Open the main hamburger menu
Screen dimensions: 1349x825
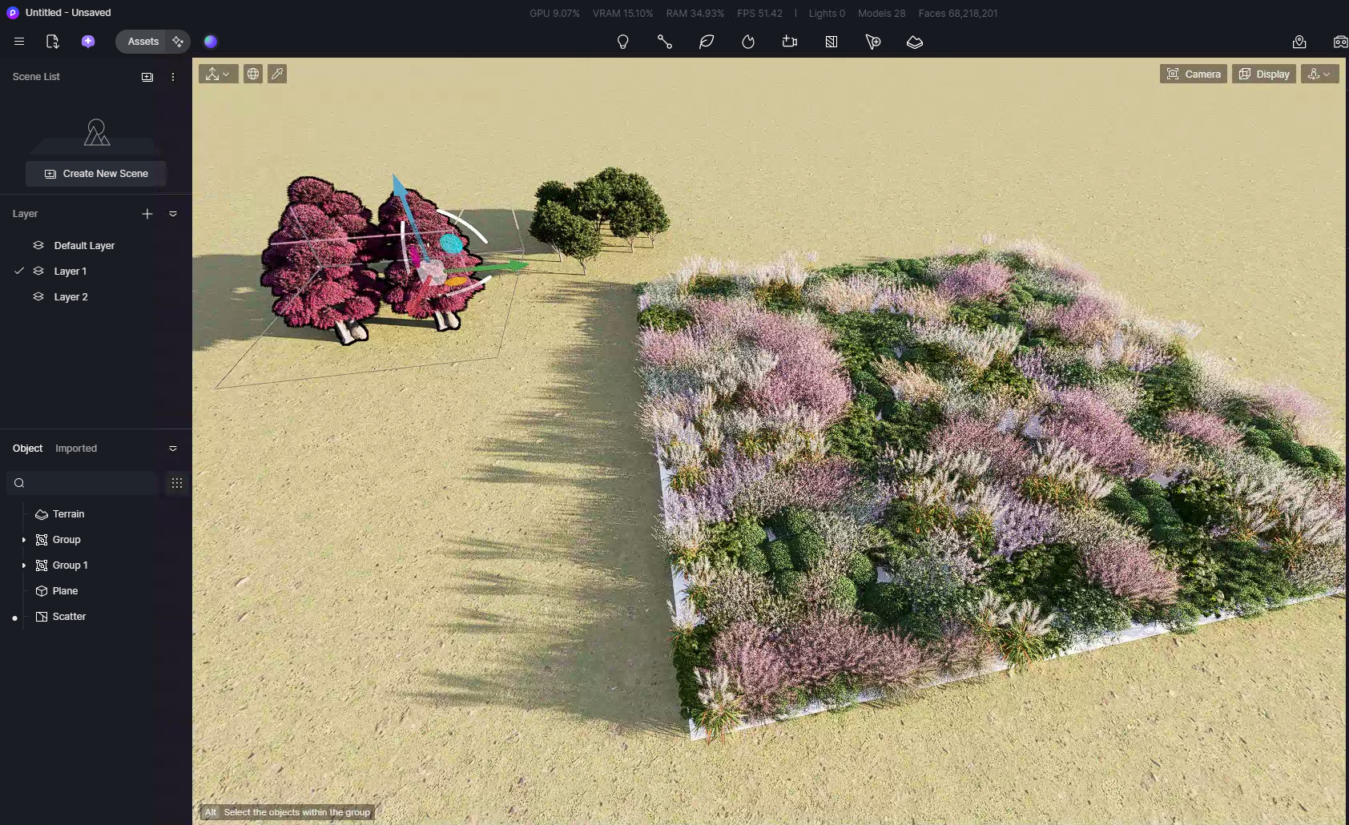[19, 42]
